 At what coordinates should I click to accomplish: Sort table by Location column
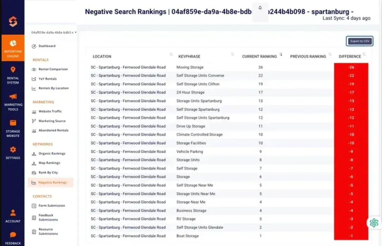(x=171, y=54)
